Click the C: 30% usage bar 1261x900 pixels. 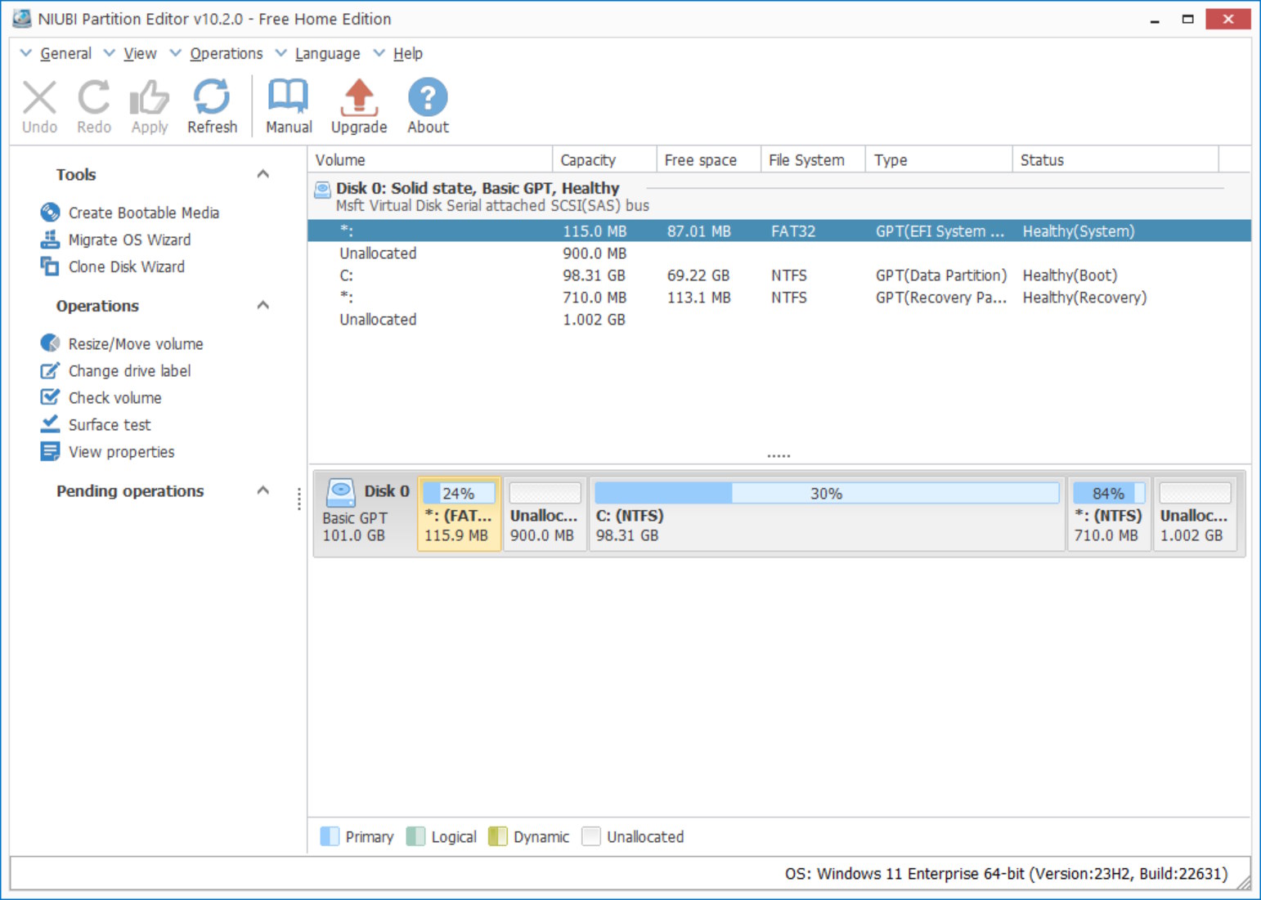pos(827,493)
